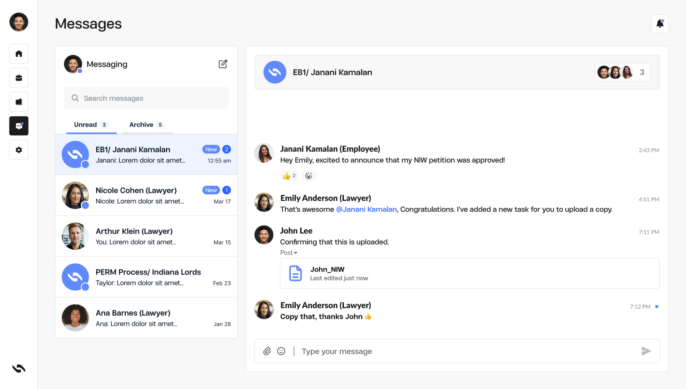Screen dimensions: 686x389
Task: Focus the Search messages field
Action: 146,98
